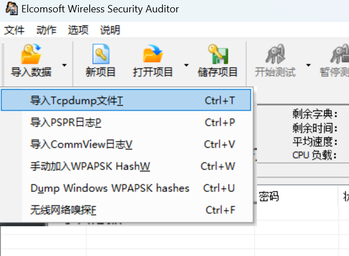
Task: Select 导入Tcpdump文件 menu entry
Action: pos(126,100)
